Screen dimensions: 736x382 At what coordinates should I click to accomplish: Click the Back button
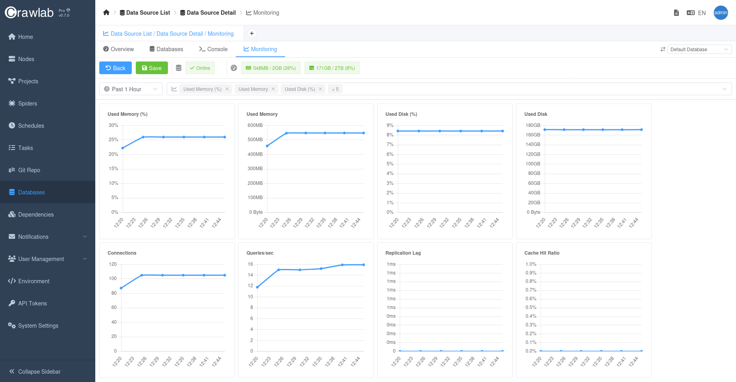(115, 68)
